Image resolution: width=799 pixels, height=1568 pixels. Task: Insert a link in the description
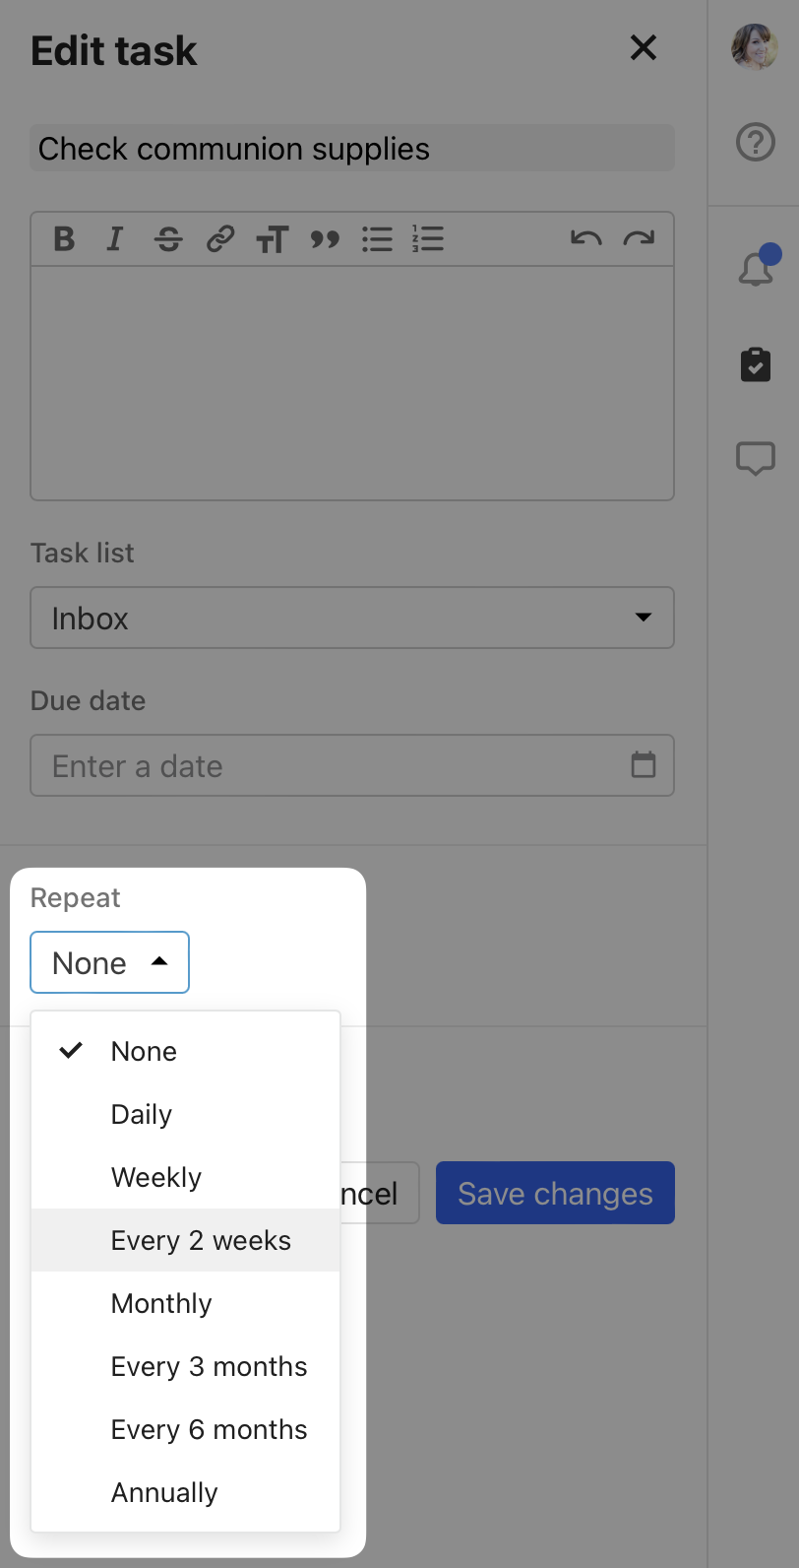point(220,239)
